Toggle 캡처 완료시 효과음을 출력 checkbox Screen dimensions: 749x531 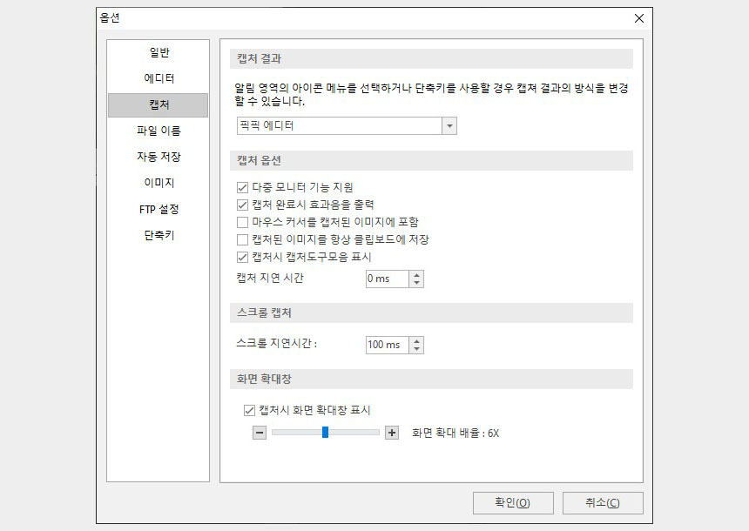coord(242,205)
